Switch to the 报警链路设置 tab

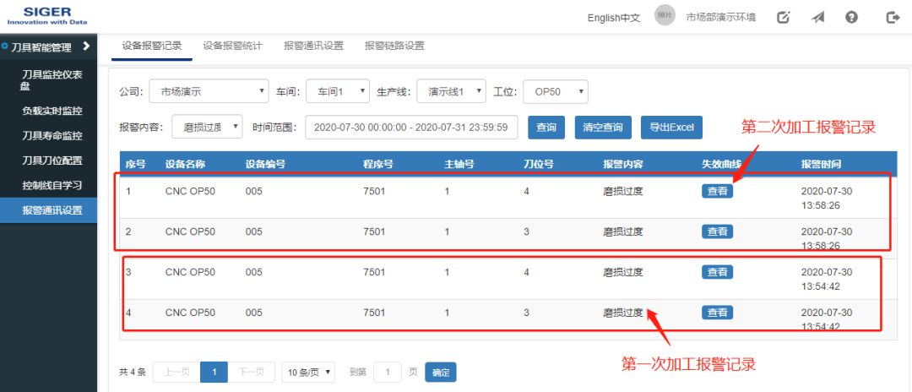pyautogui.click(x=394, y=46)
